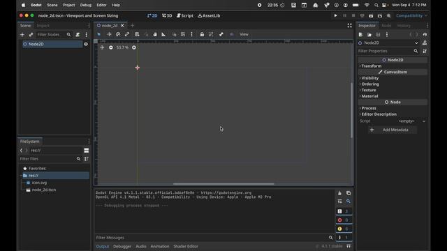Screen dimensions: 447x251
Task: Group the selected node's children
Action: pos(211,34)
